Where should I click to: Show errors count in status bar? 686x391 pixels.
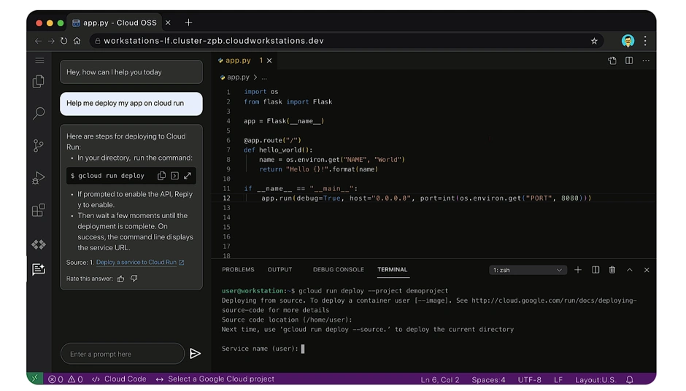click(55, 379)
